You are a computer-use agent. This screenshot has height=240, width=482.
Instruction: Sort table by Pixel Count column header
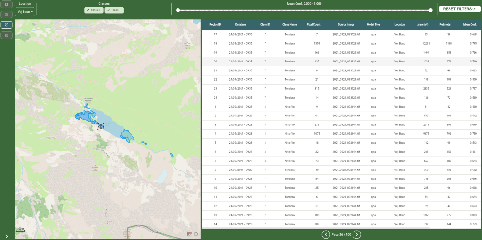pos(313,24)
